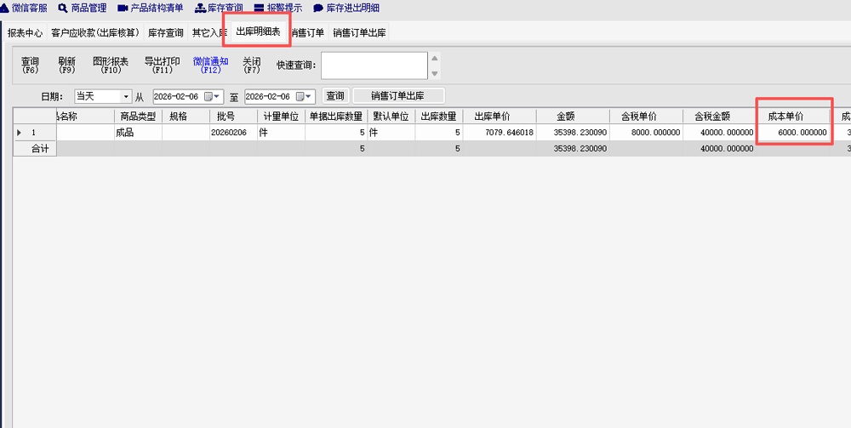The image size is (851, 428).
Task: Switch to the 报表中心 tab
Action: 25,33
